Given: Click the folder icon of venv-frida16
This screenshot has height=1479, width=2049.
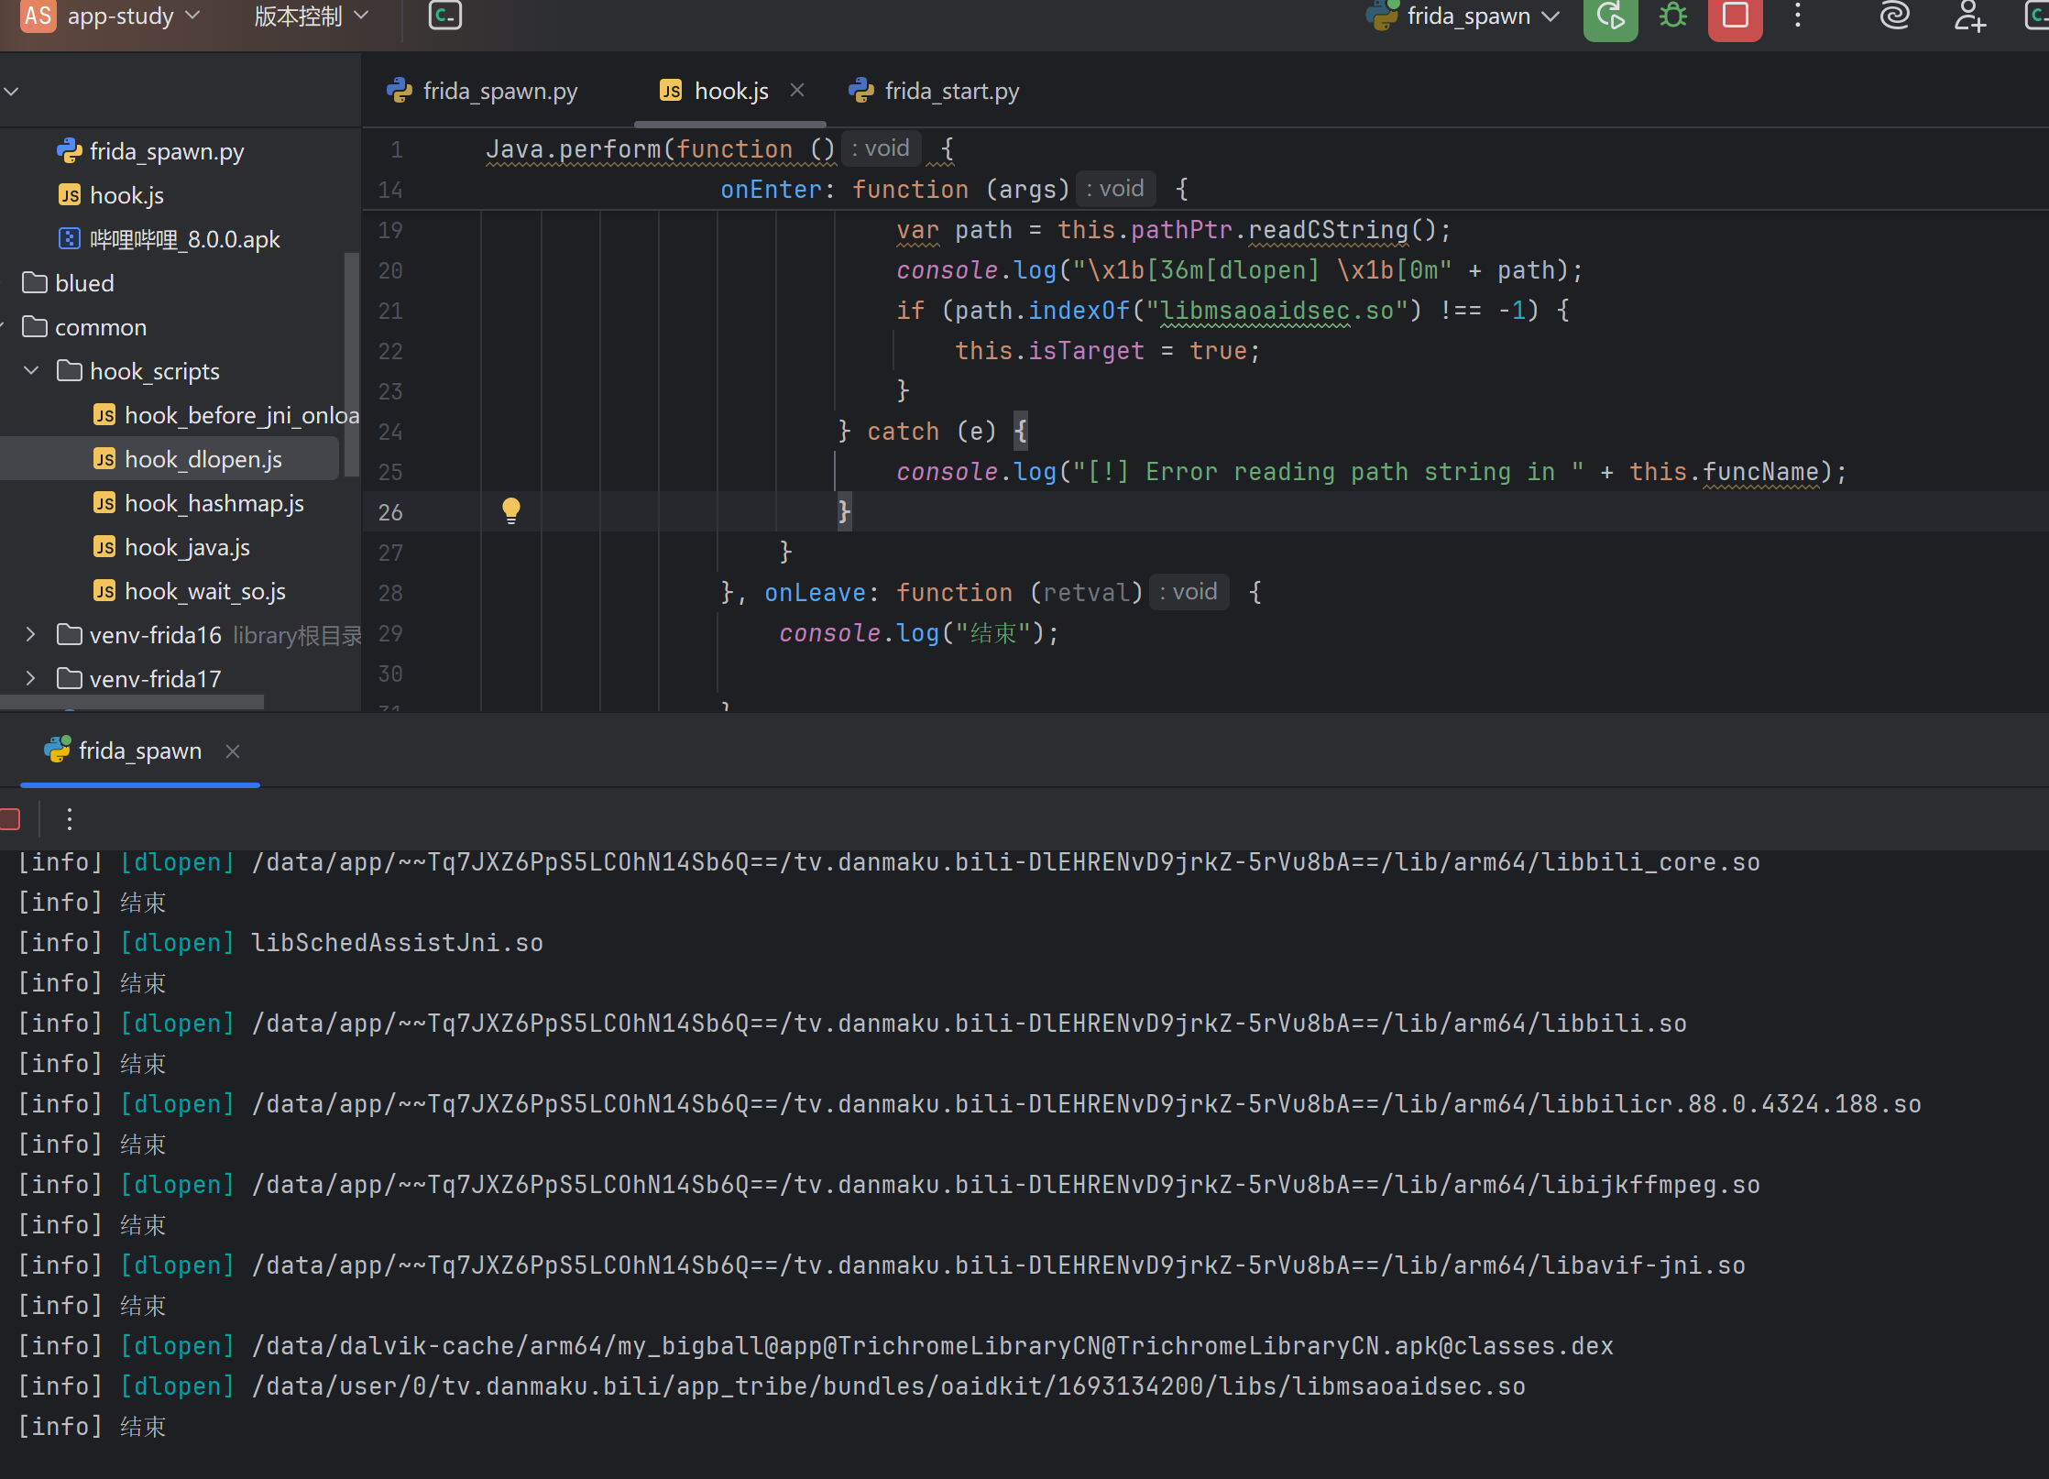Looking at the screenshot, I should tap(70, 634).
